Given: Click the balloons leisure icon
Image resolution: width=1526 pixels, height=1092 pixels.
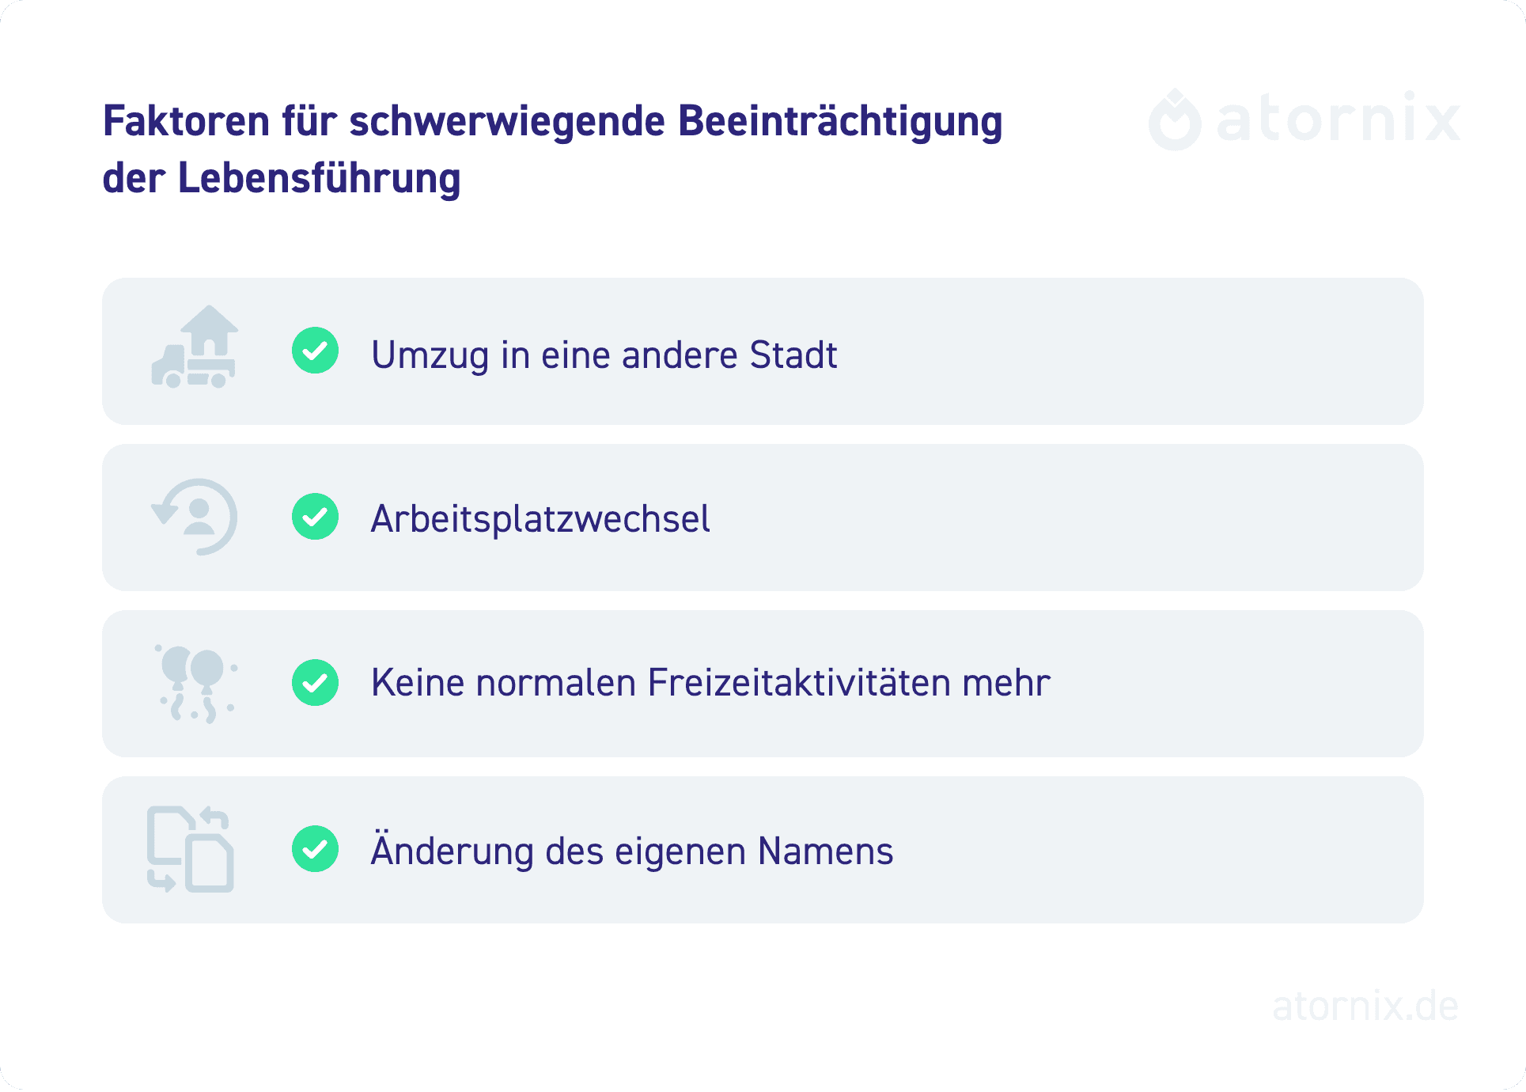Looking at the screenshot, I should pos(195,684).
